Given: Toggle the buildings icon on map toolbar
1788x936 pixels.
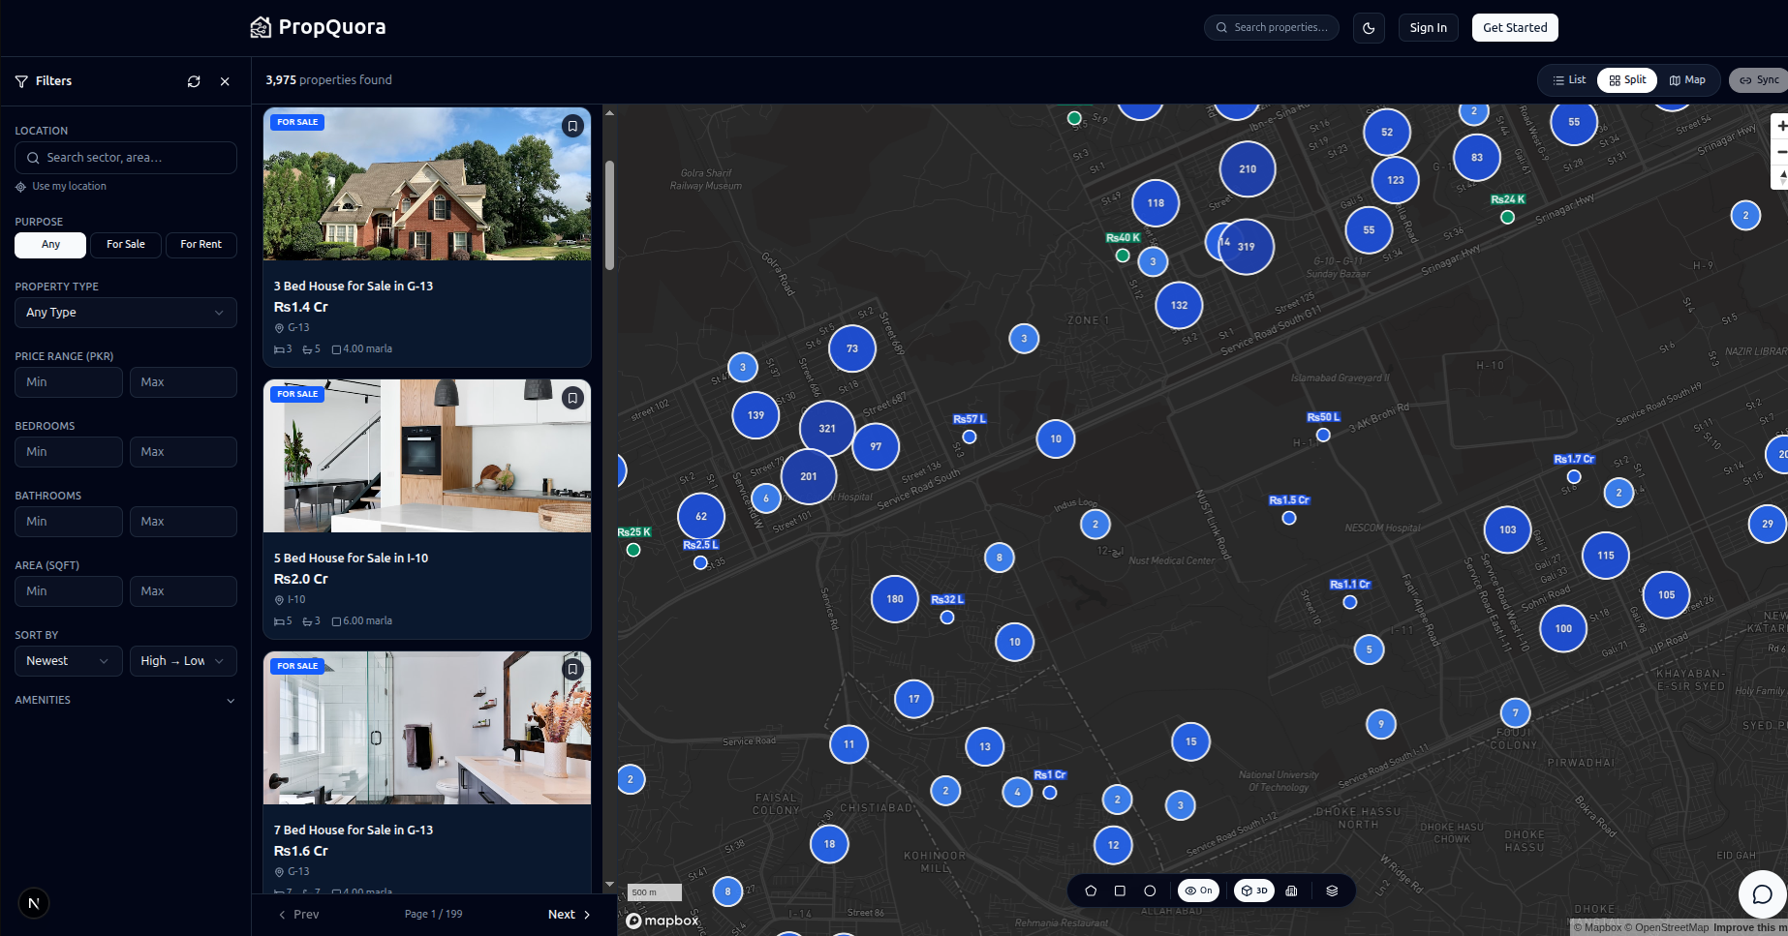Looking at the screenshot, I should (x=1291, y=891).
